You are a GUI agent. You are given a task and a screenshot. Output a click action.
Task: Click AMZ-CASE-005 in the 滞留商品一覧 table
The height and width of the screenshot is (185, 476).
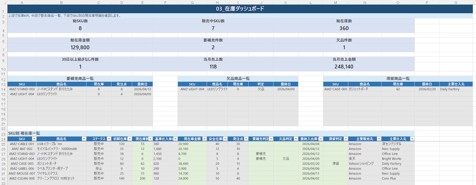335,89
